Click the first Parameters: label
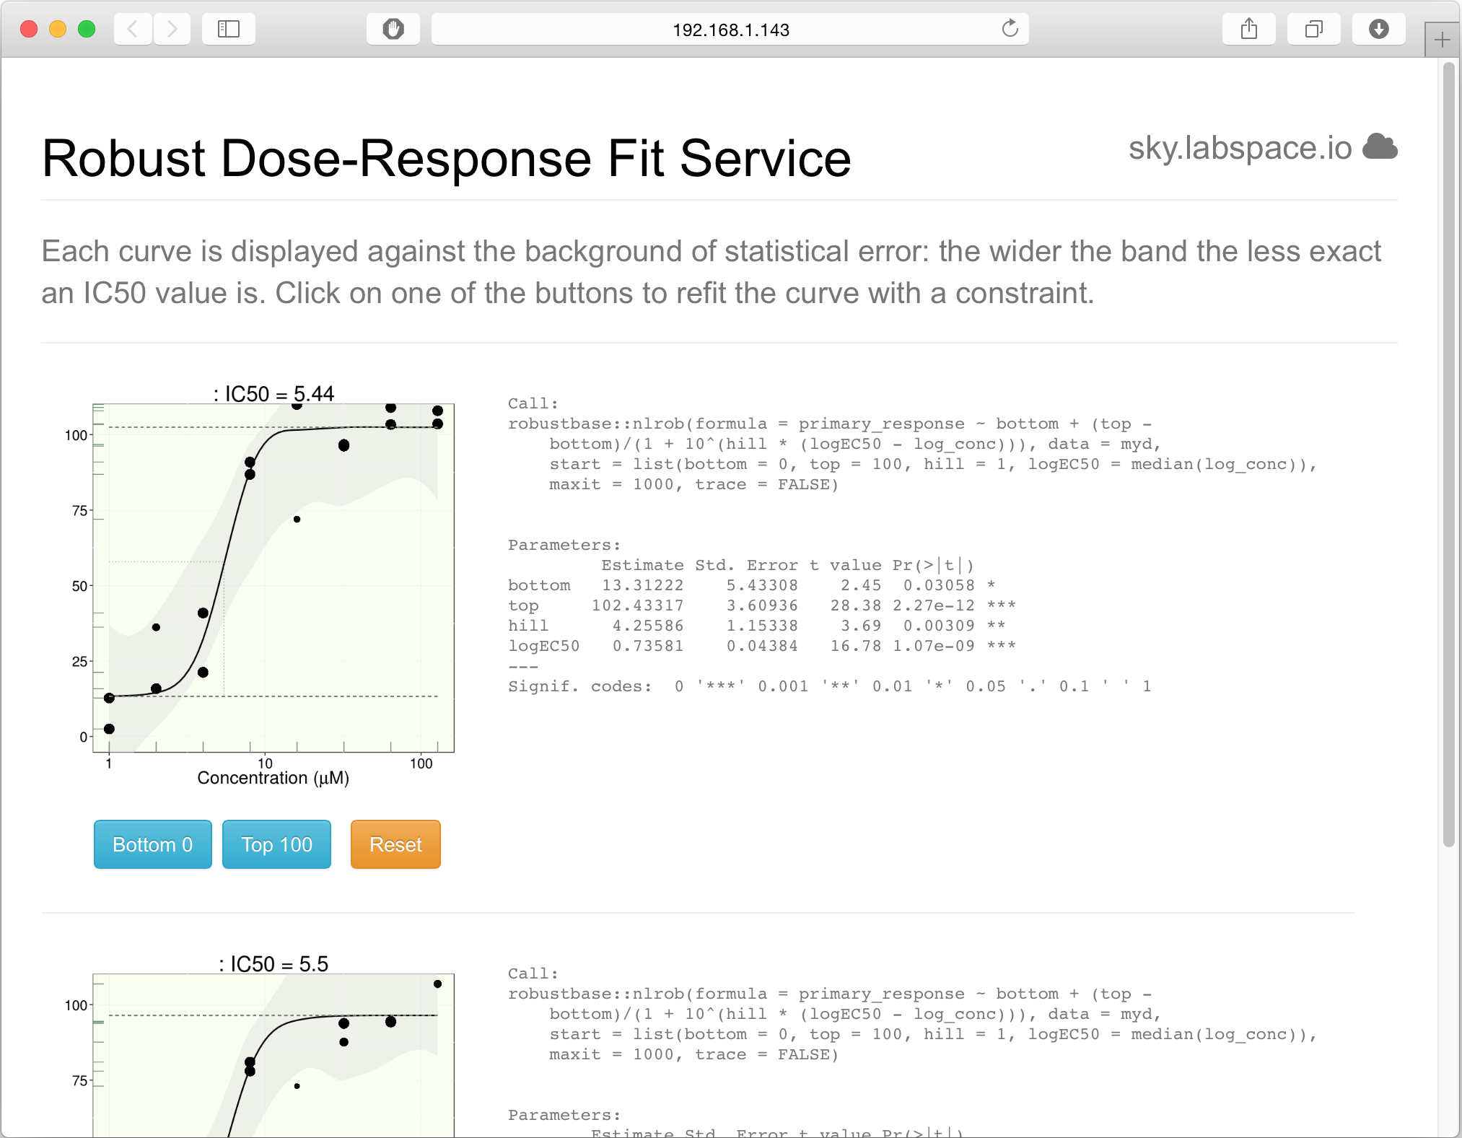This screenshot has width=1462, height=1138. 564,545
